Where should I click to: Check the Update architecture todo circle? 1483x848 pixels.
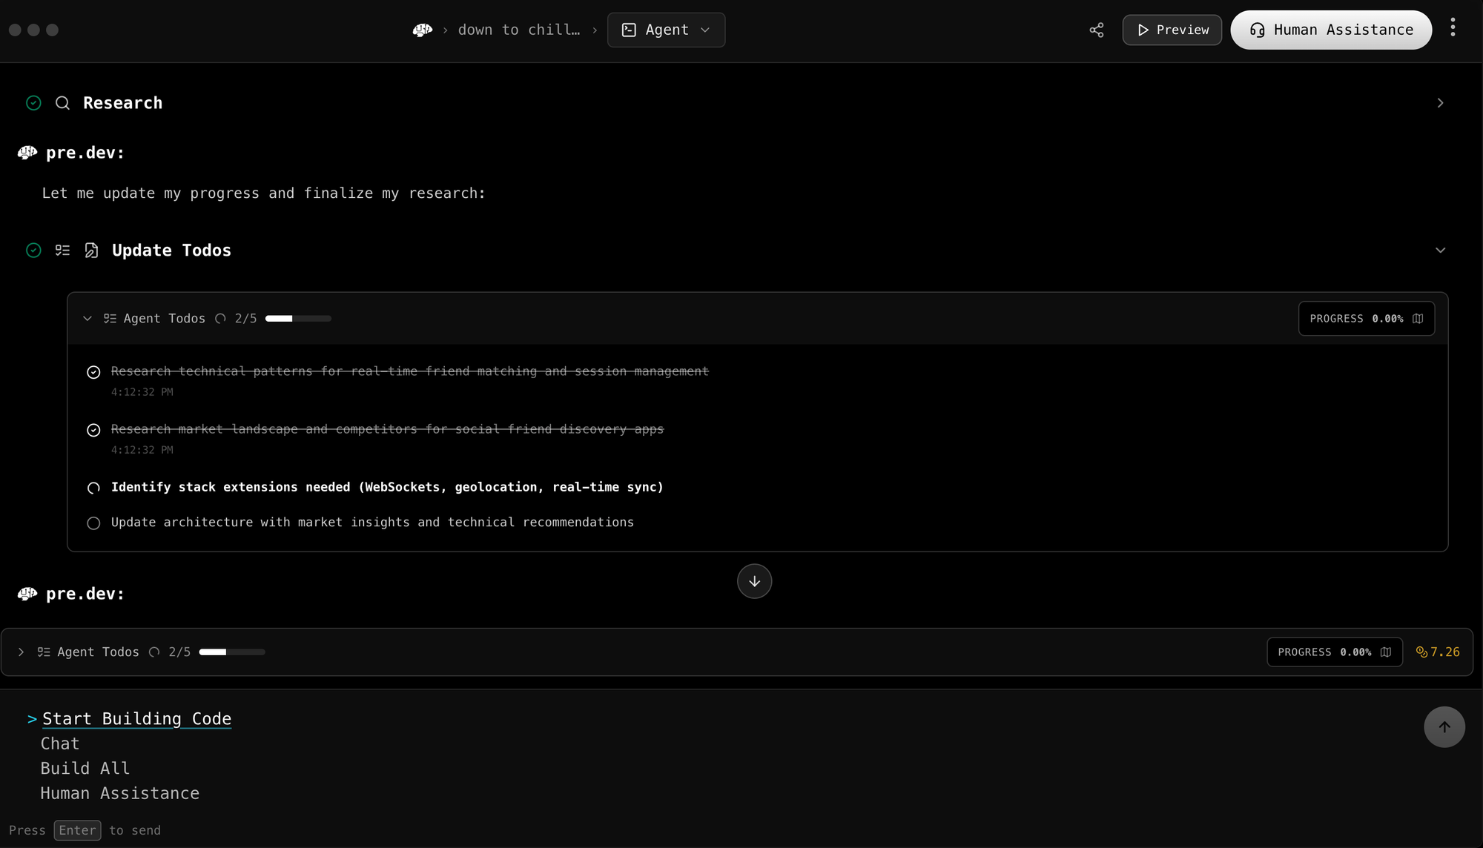point(93,523)
